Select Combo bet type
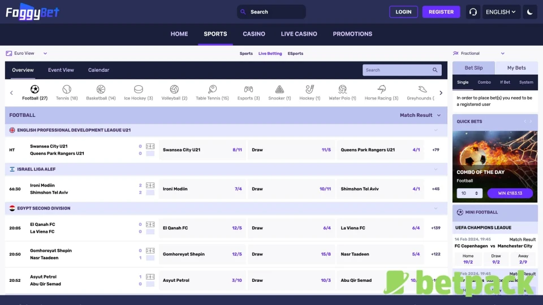Viewport: 543px width, 305px height. (484, 82)
